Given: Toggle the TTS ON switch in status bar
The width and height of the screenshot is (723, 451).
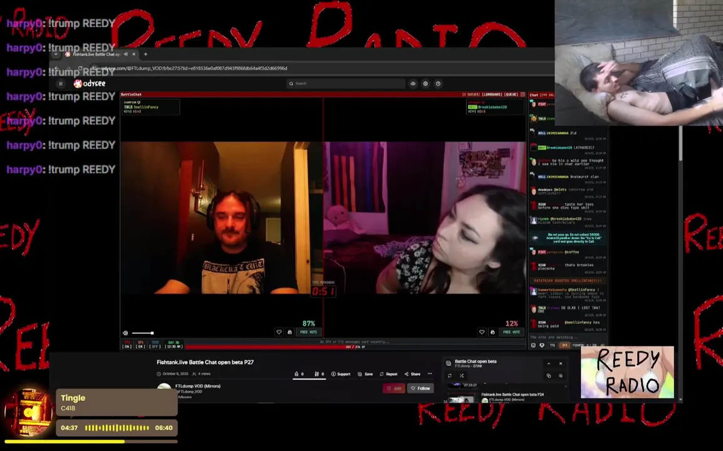Looking at the screenshot, I should click(127, 345).
